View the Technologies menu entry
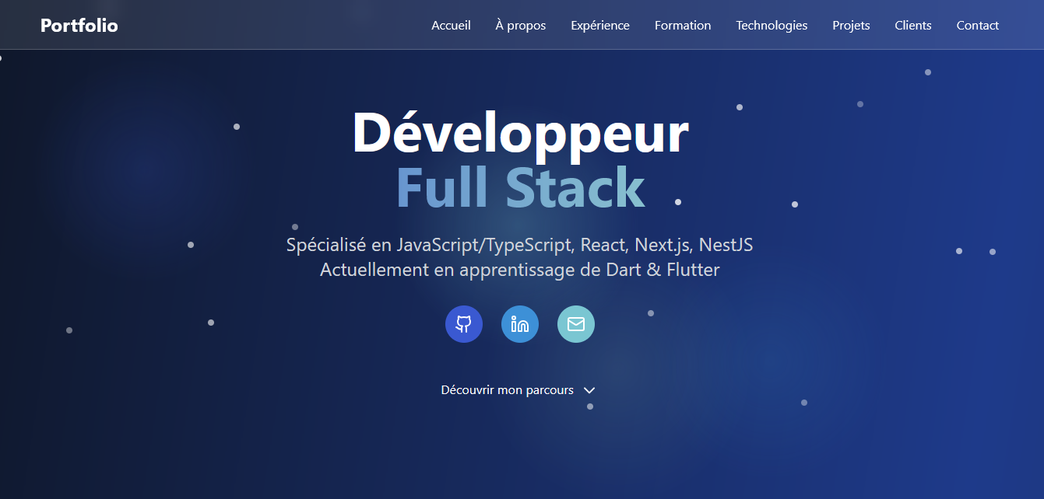The width and height of the screenshot is (1044, 499). [x=772, y=25]
